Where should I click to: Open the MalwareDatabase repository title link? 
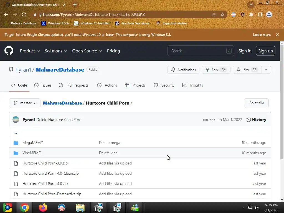pos(60,70)
